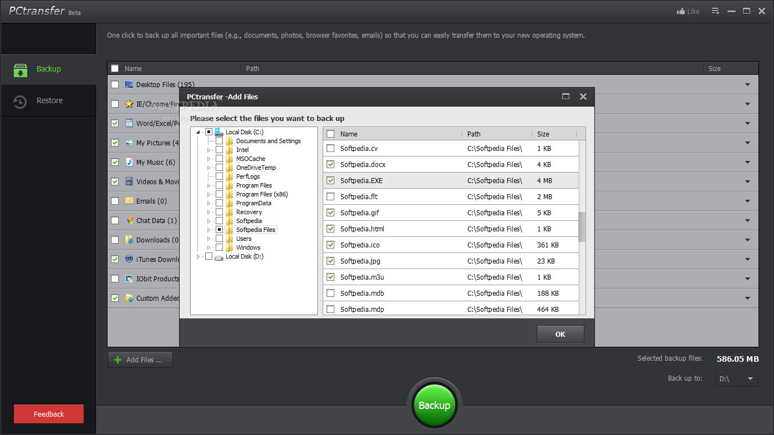
Task: Uncheck the Softpedia.docx file checkbox
Action: [x=331, y=165]
